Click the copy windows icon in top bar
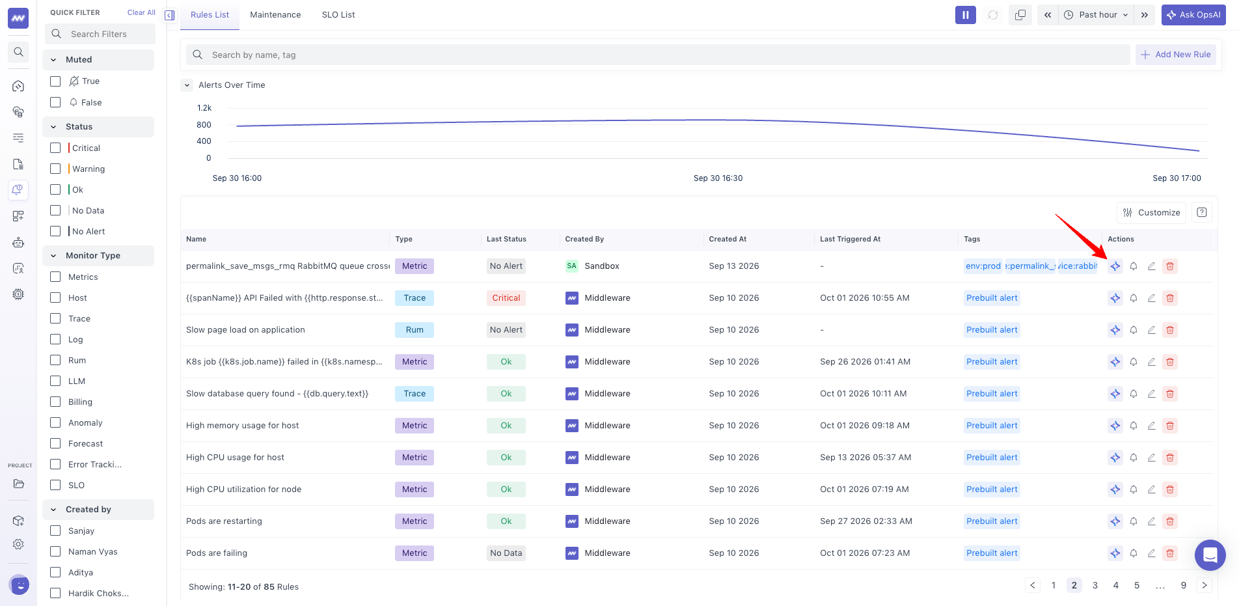This screenshot has height=606, width=1239. click(x=1020, y=15)
